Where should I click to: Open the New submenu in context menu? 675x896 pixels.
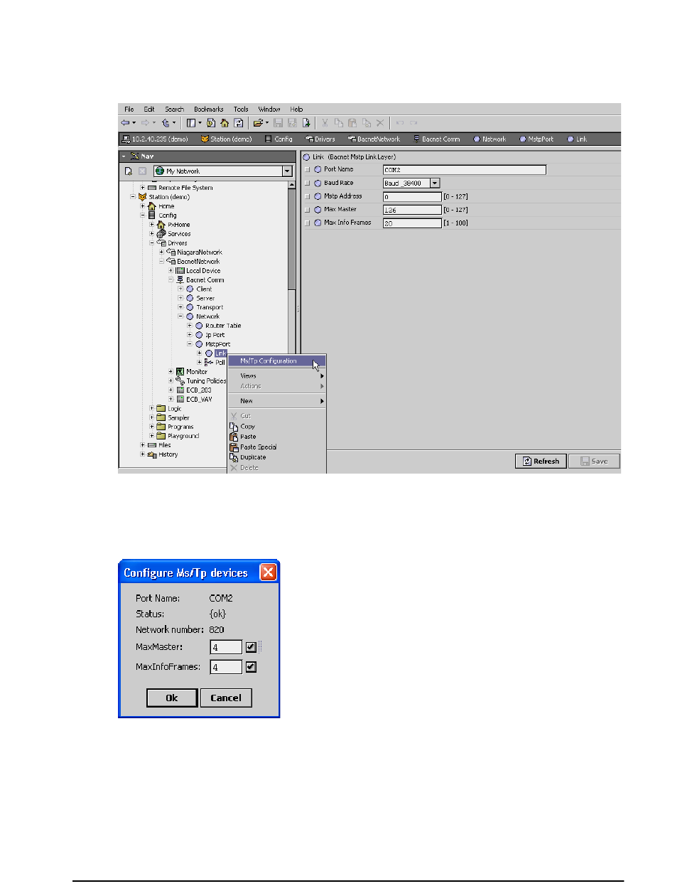(x=276, y=401)
